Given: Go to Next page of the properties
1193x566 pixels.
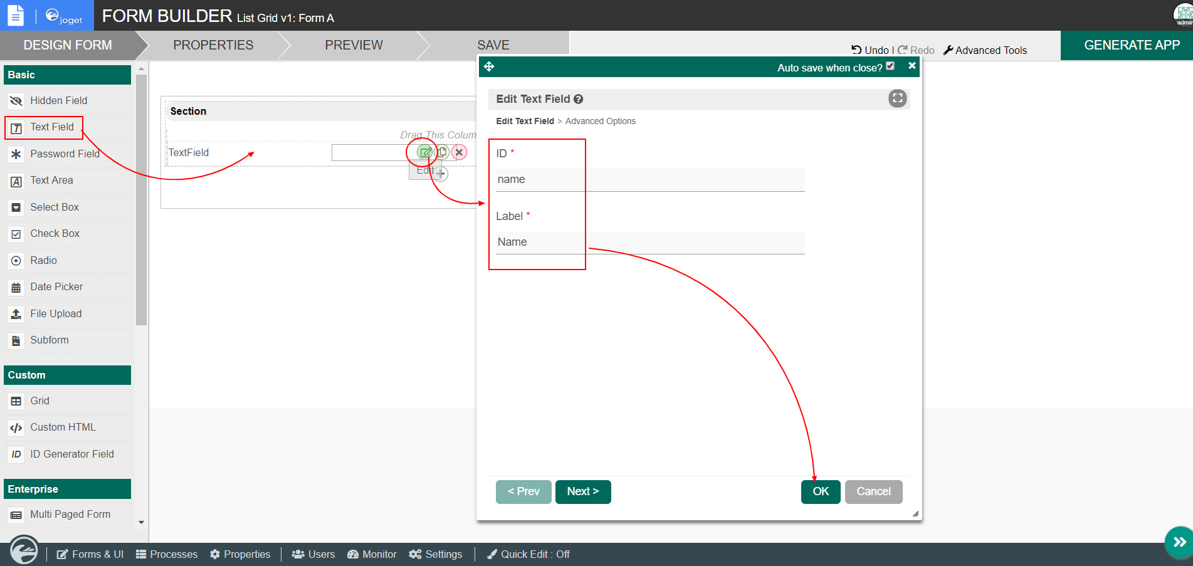Looking at the screenshot, I should pyautogui.click(x=582, y=492).
